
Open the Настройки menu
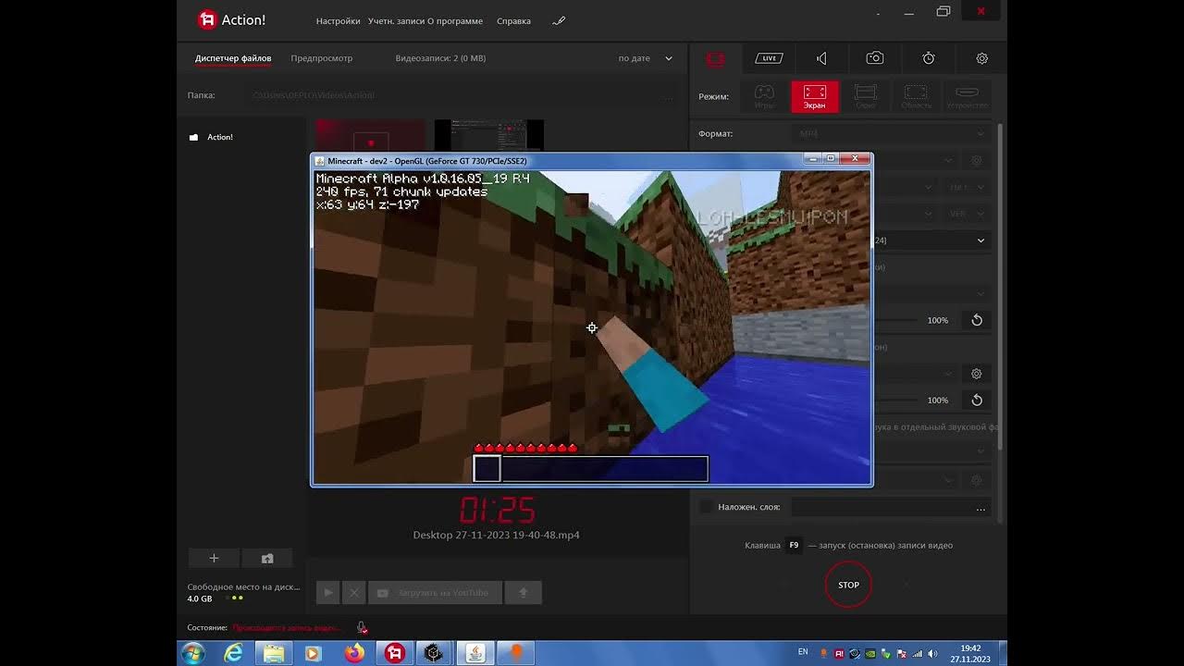(338, 20)
